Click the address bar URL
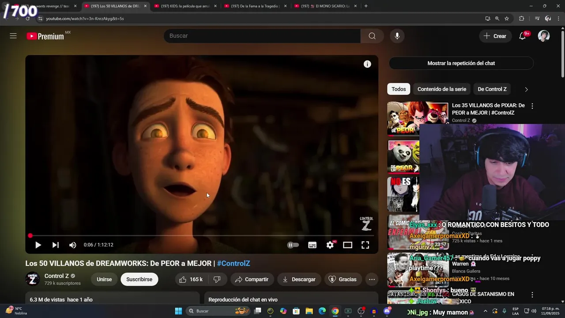 [85, 19]
